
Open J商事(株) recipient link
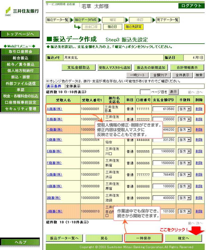pyautogui.click(x=55, y=211)
